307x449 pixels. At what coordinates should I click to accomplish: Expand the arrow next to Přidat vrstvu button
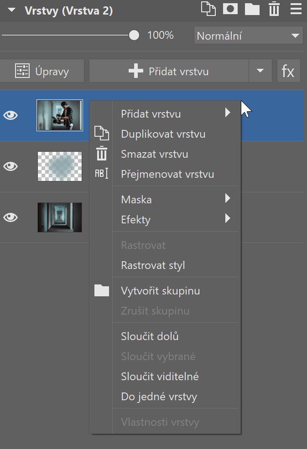(x=260, y=71)
